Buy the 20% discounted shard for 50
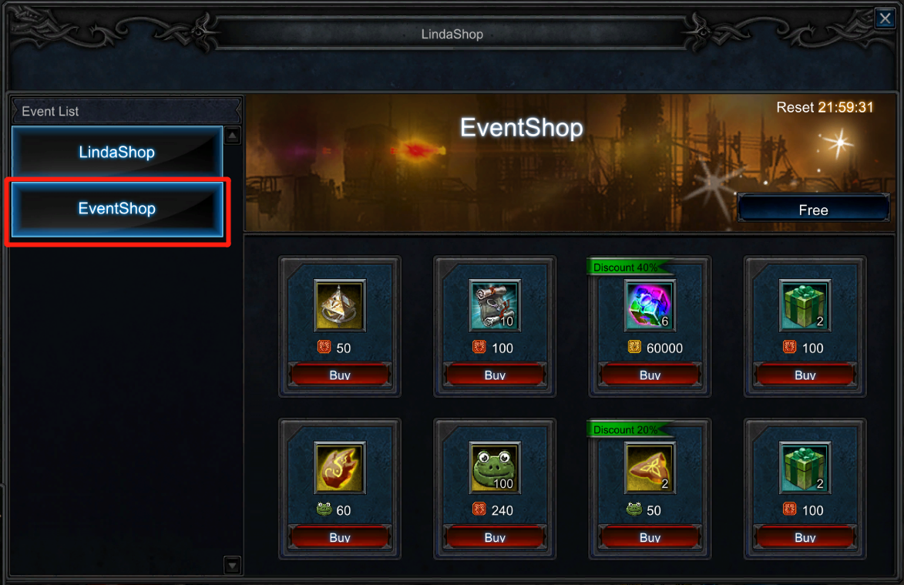This screenshot has width=904, height=585. click(x=650, y=538)
